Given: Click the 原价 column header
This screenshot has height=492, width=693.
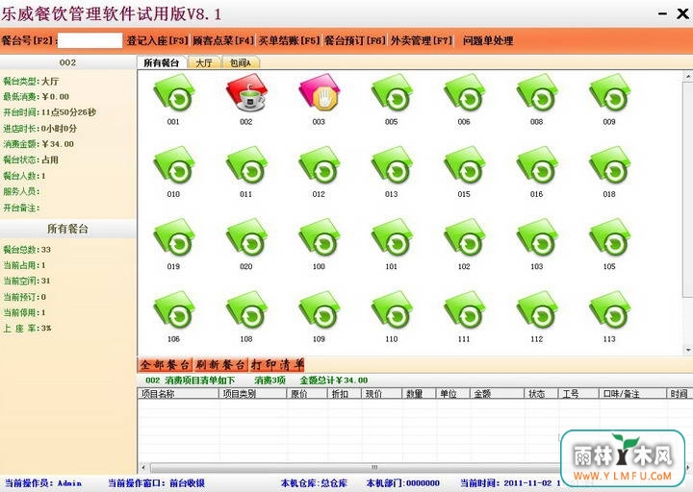Looking at the screenshot, I should [307, 394].
